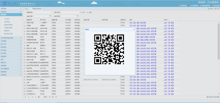220x103 pixels.
Task: Close the 缴费项目管理 tab using its x
Action: coord(42,9)
